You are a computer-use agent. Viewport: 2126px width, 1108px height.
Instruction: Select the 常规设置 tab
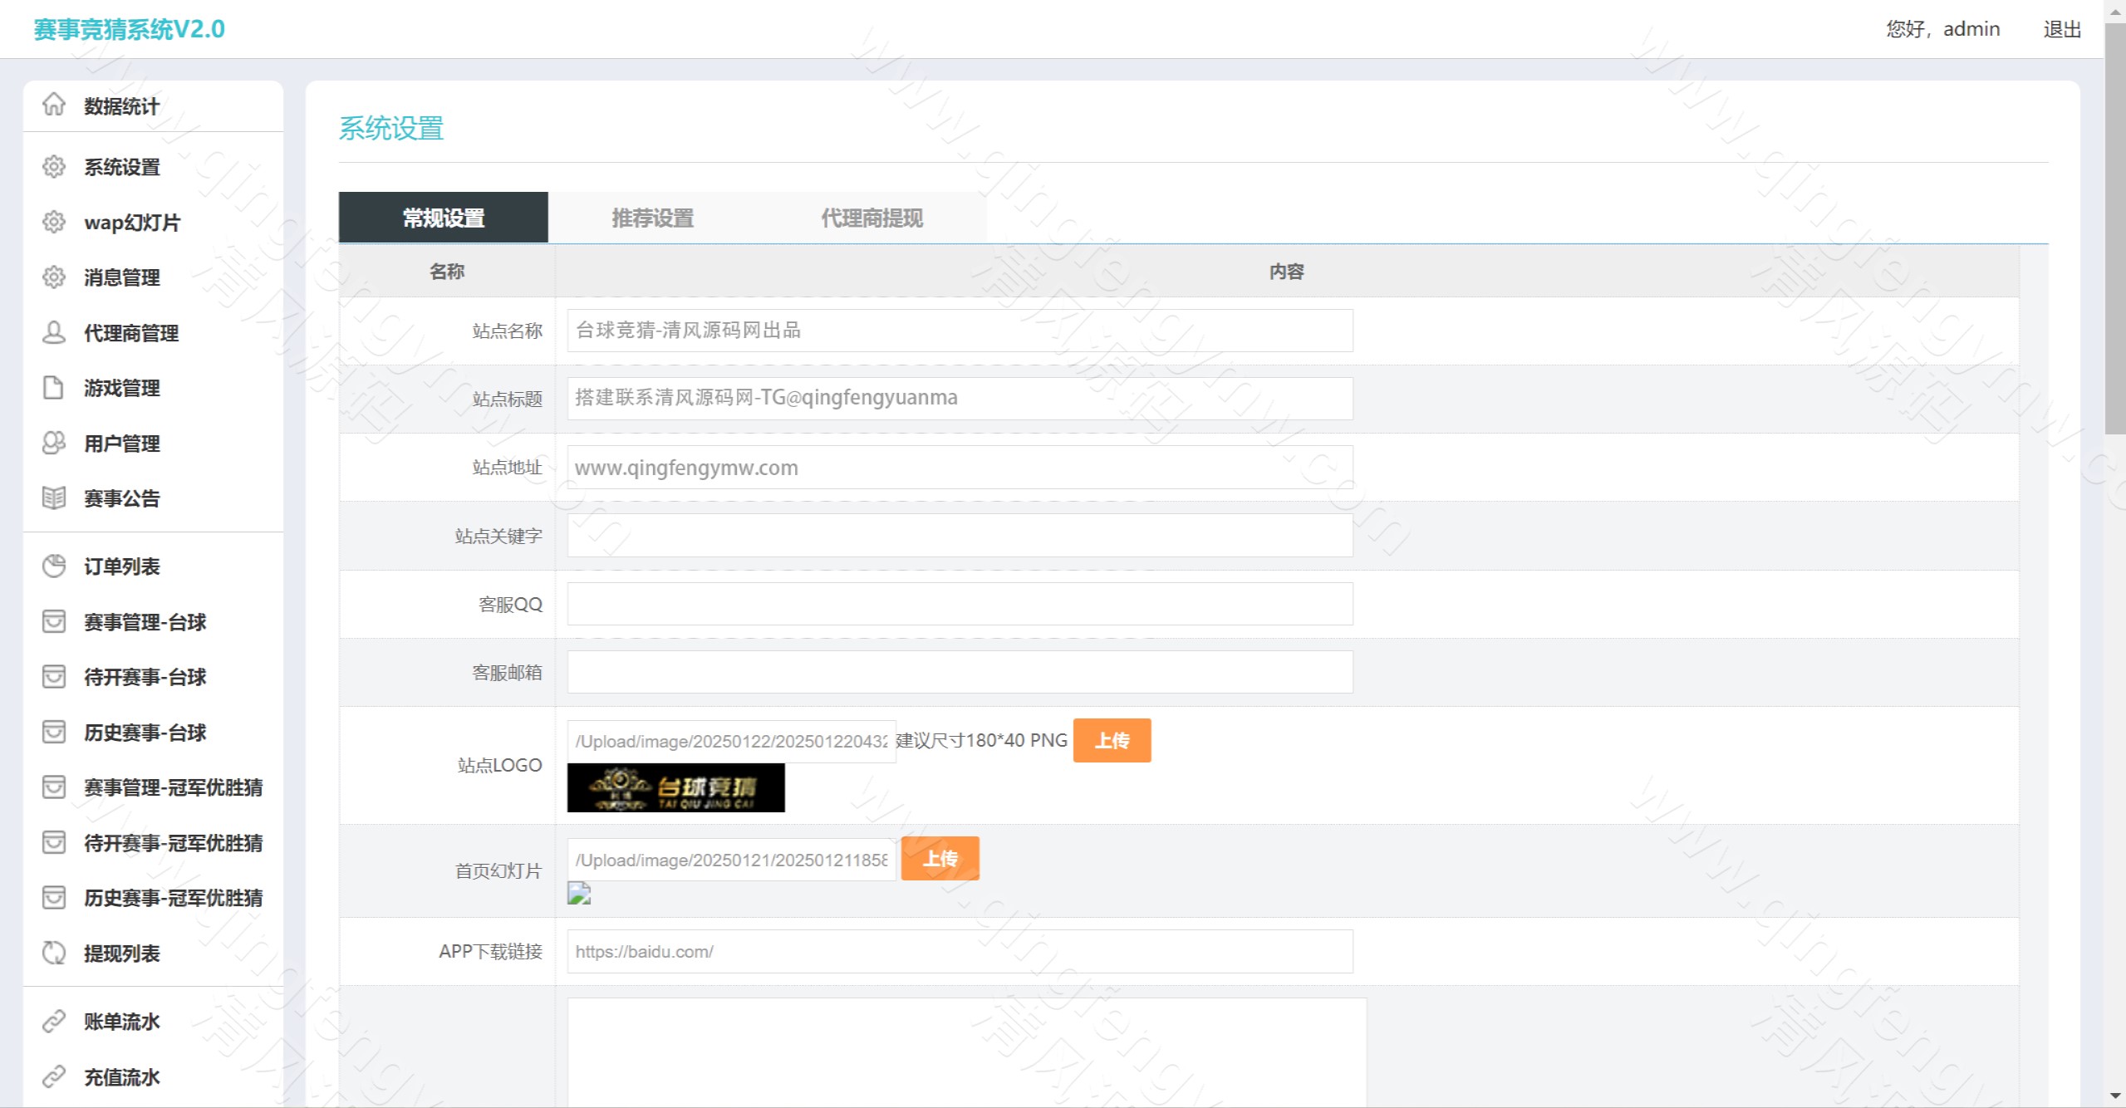pos(444,218)
